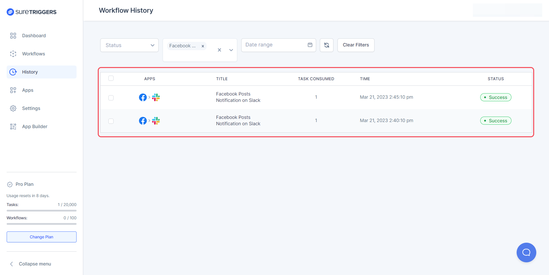The image size is (549, 275).
Task: Click the Clear Filters button
Action: click(356, 45)
